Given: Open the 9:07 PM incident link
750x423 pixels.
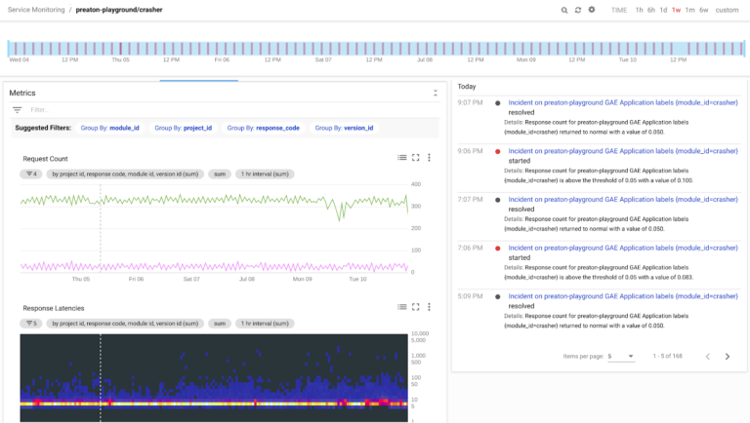Looking at the screenshot, I should click(623, 102).
